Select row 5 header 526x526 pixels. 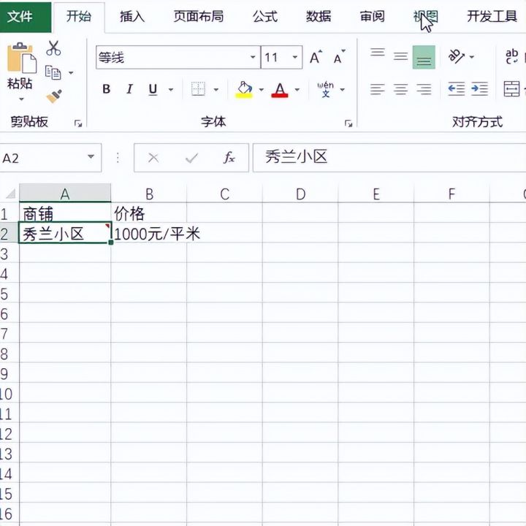coord(9,294)
